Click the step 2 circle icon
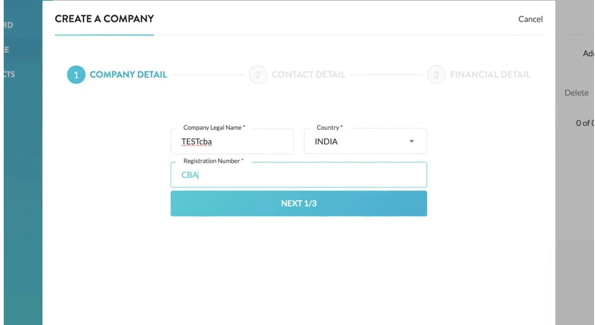The image size is (595, 325). [x=258, y=75]
